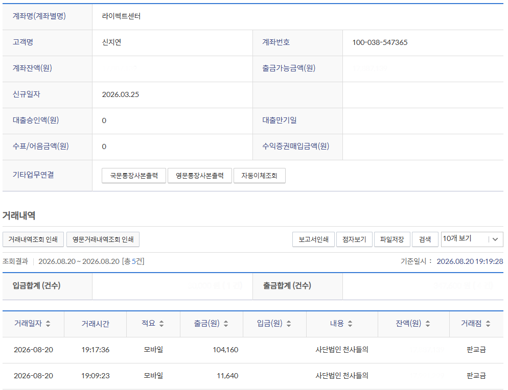Click 사단법인 천사들의 in the 104,160 row

(x=342, y=350)
